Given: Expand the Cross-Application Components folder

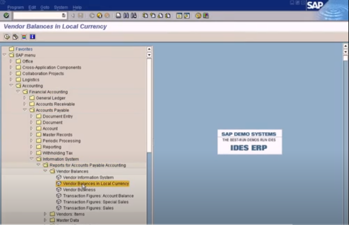Looking at the screenshot, I should 11,67.
